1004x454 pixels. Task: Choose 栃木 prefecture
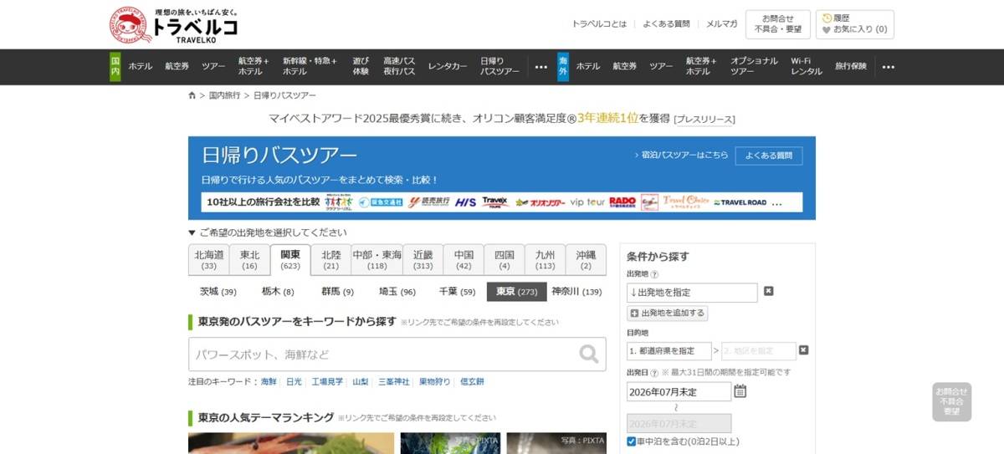[x=278, y=292]
